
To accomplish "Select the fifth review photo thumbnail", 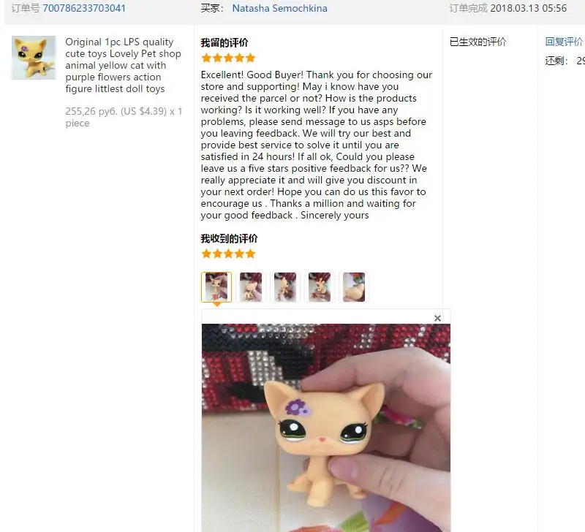I will coord(354,287).
